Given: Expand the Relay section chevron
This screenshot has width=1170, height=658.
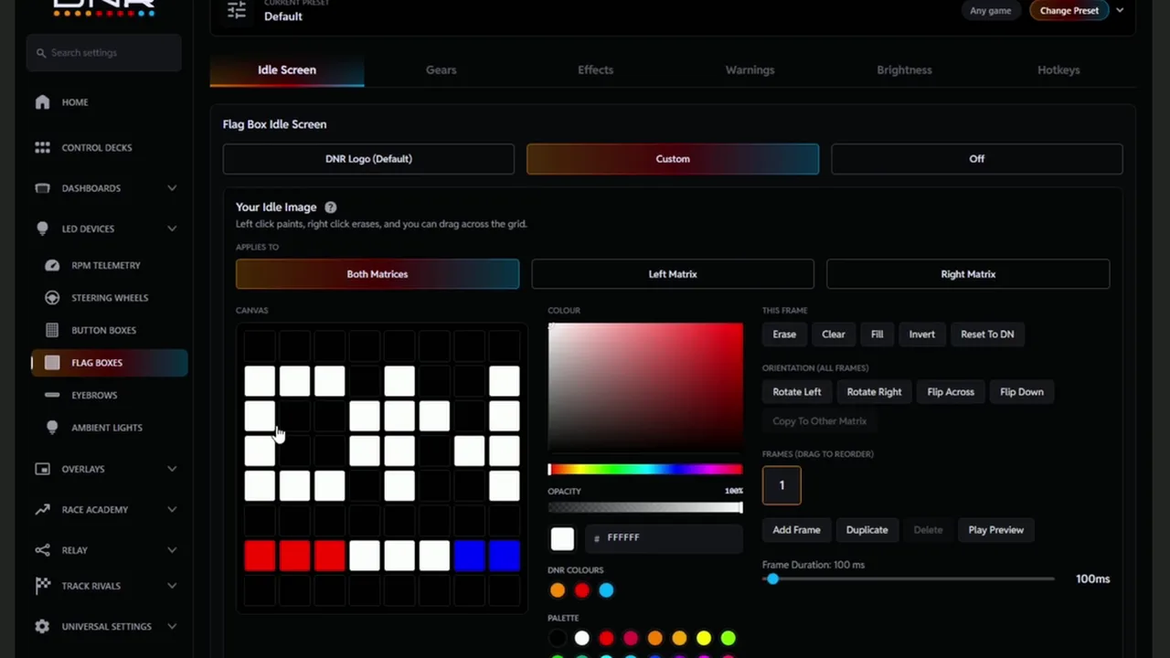Looking at the screenshot, I should pyautogui.click(x=172, y=550).
